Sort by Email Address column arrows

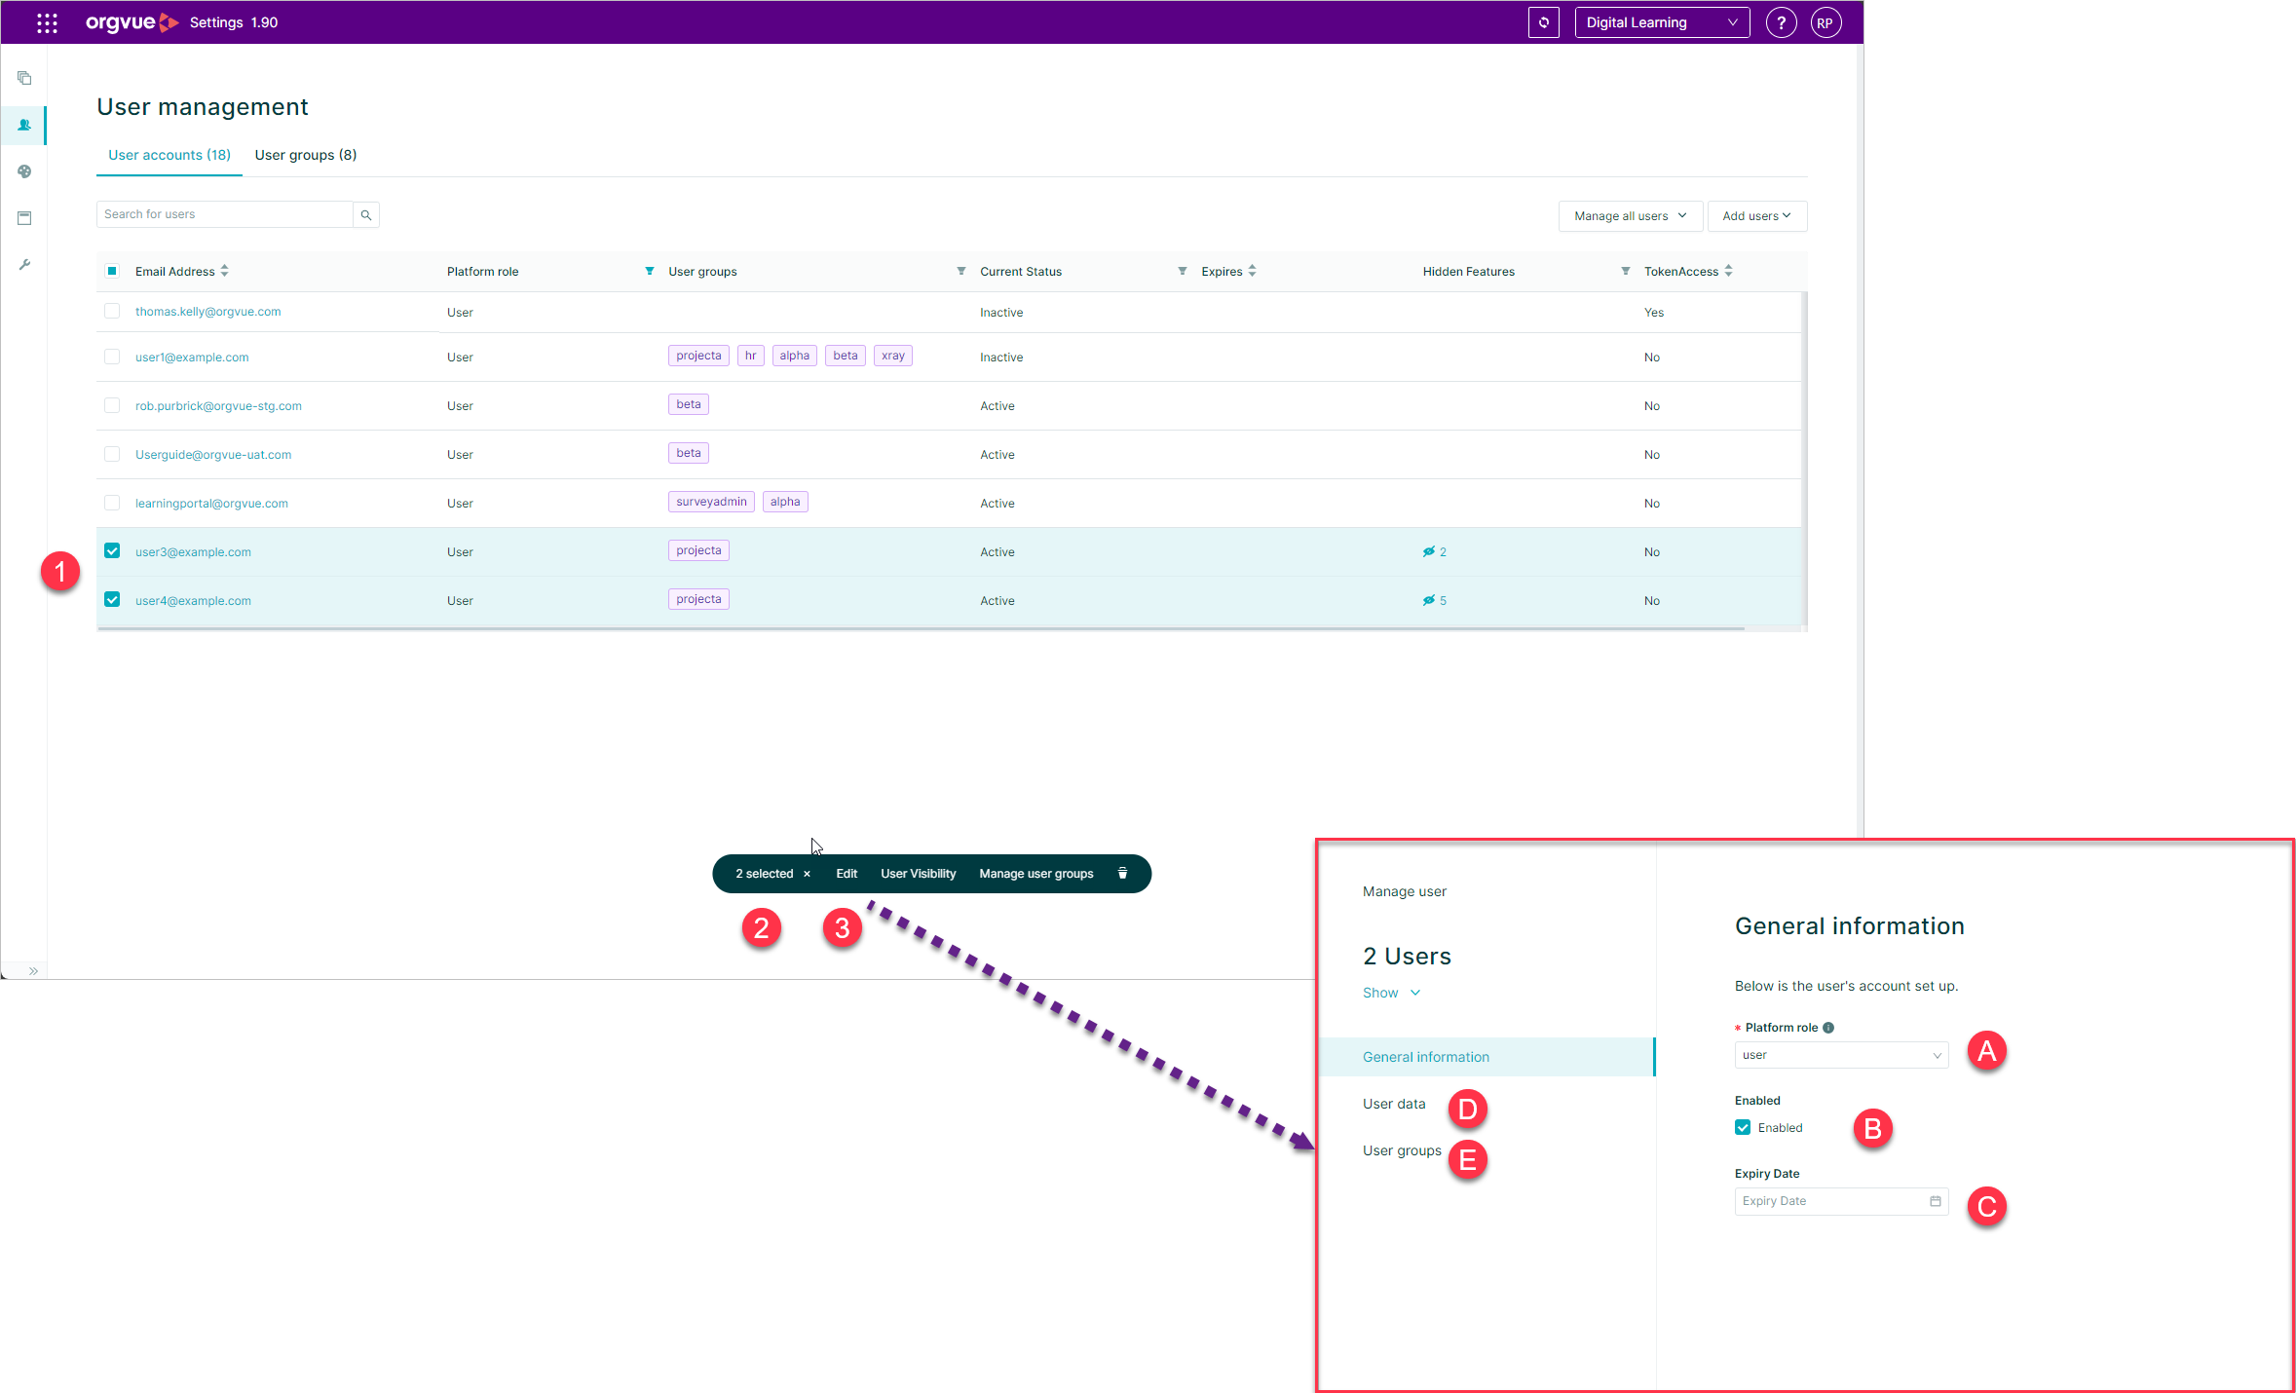pos(225,271)
